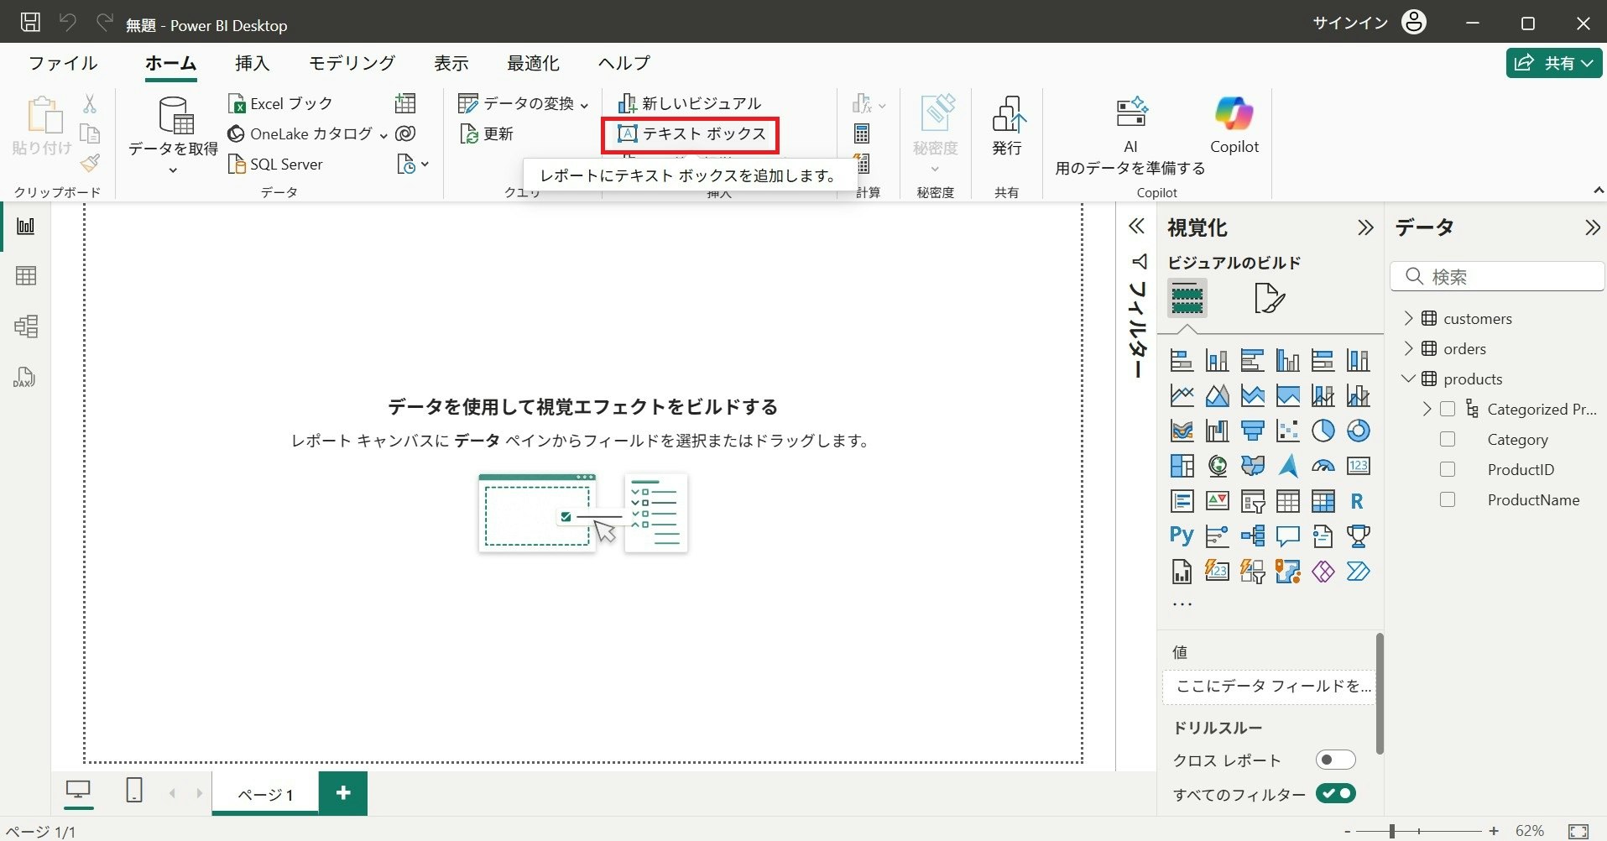Open Table view from left sidebar
The image size is (1607, 841).
26,276
